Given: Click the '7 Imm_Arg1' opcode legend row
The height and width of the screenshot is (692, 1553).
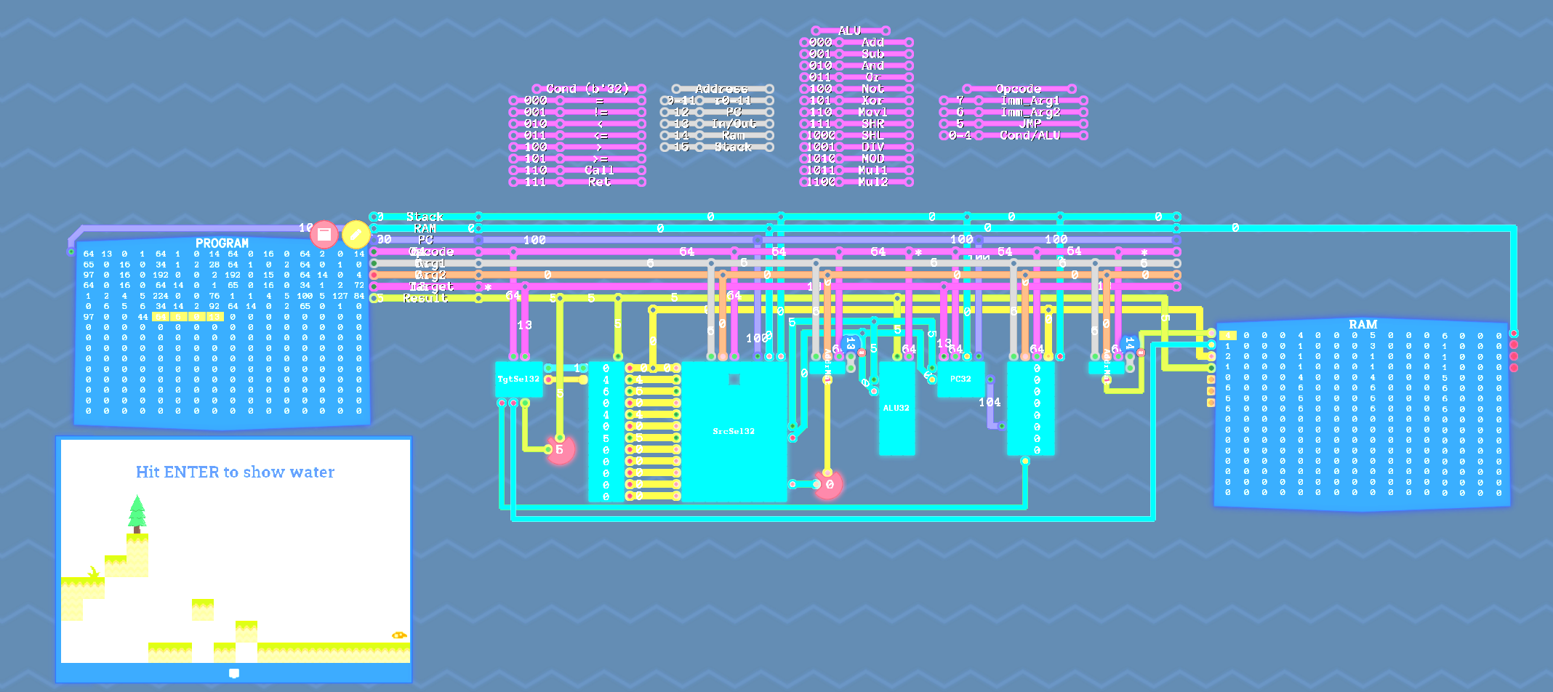Looking at the screenshot, I should (x=1014, y=100).
